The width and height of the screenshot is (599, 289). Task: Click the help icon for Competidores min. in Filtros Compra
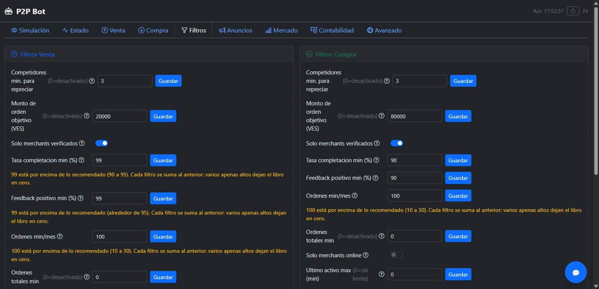click(387, 81)
